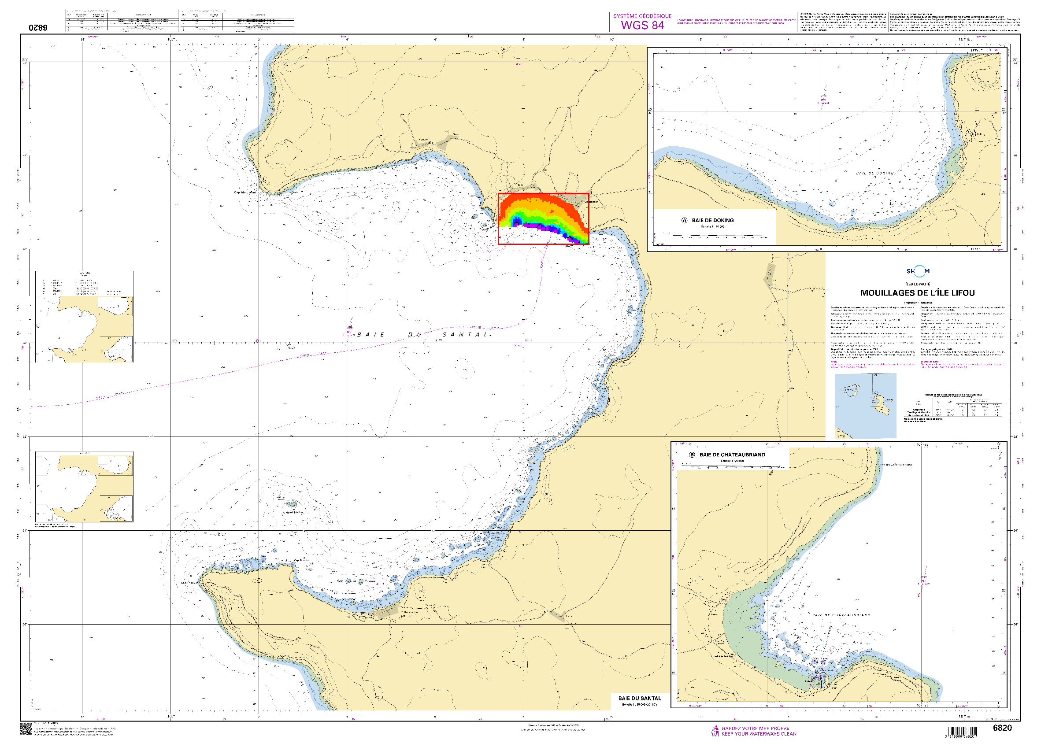Click the KEEP YOUR WATERWAYS CLEAN text
The image size is (1041, 747).
pos(759,734)
